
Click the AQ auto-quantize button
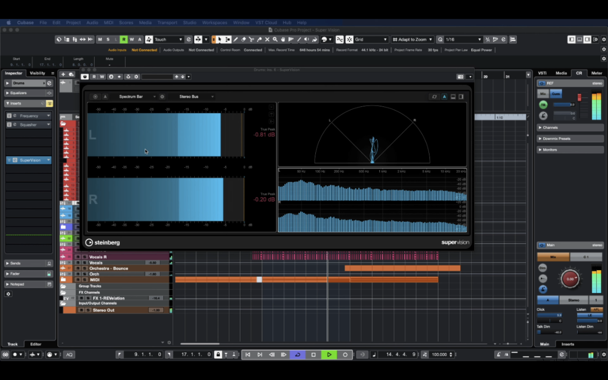[69, 355]
